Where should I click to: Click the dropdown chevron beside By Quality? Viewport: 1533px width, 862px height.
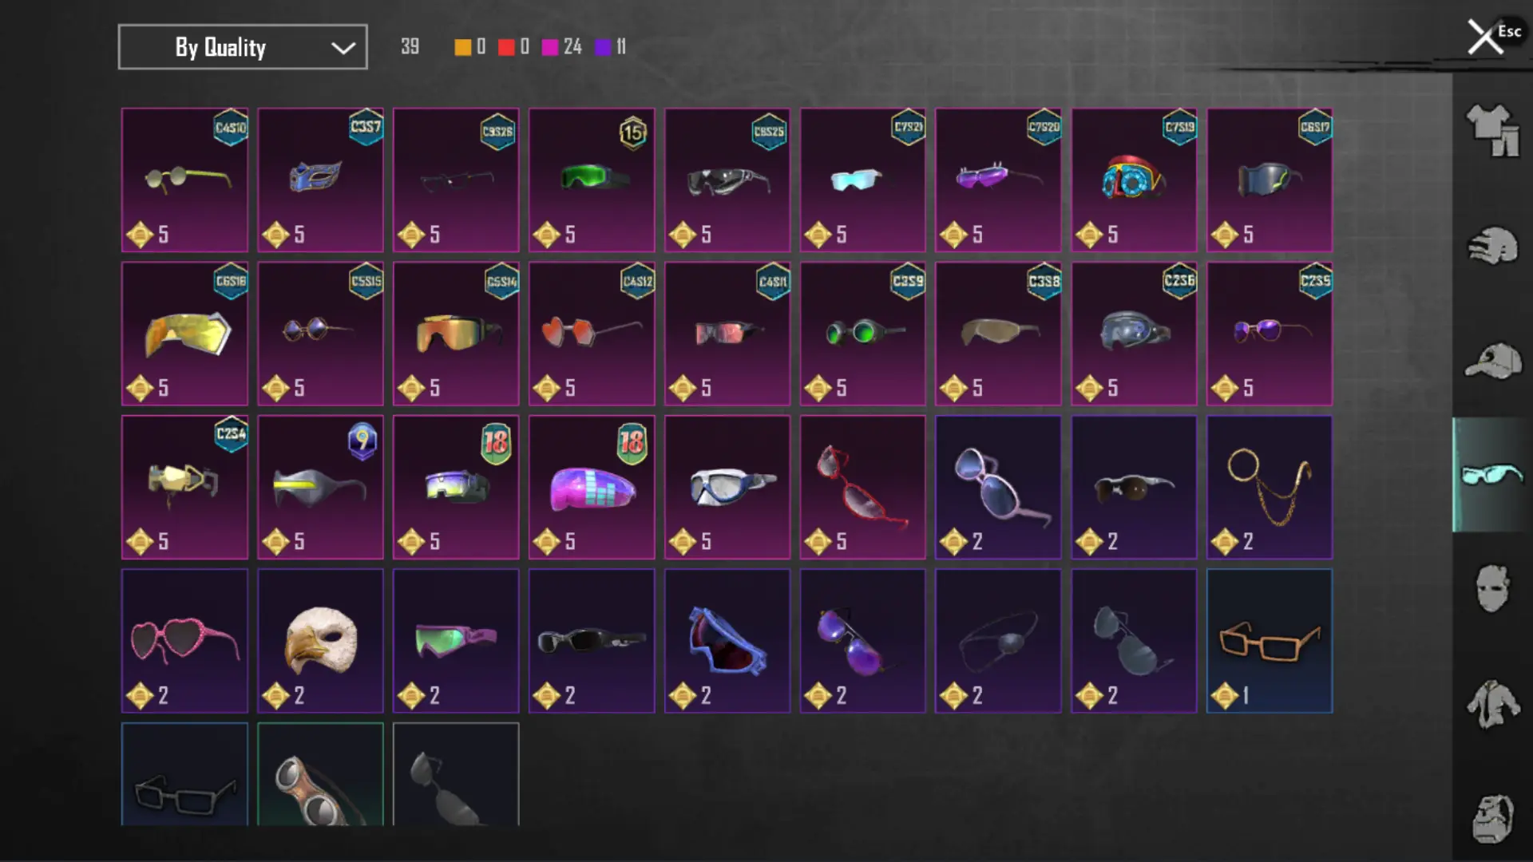(x=343, y=48)
